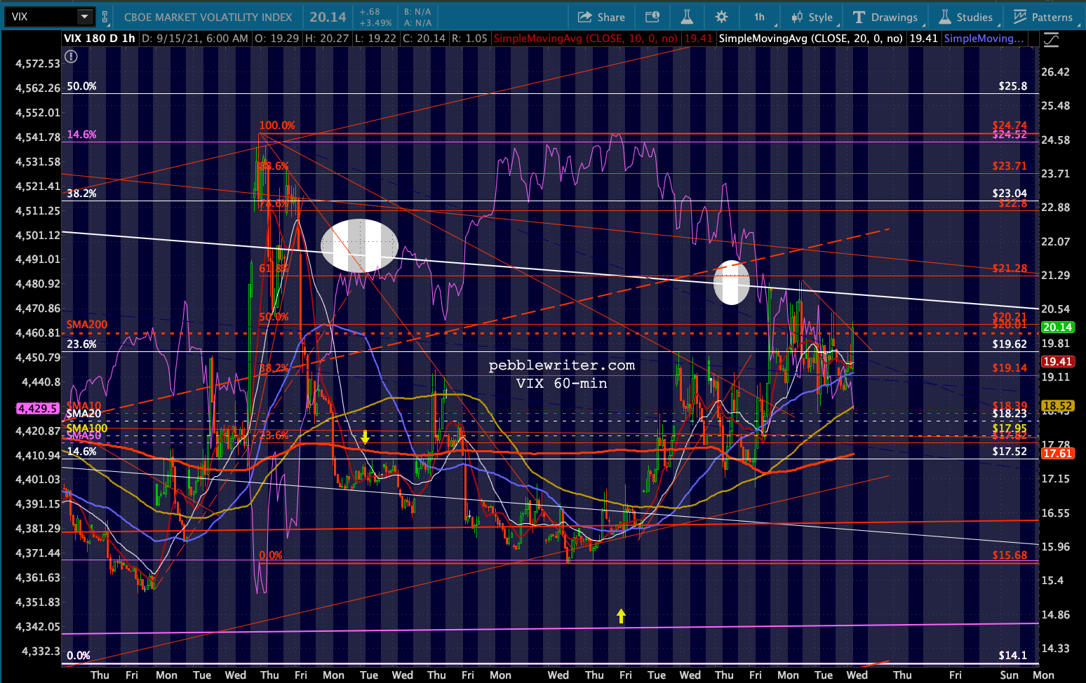Screen dimensions: 1086x683
Task: Open the chart info card icon
Action: pos(652,17)
